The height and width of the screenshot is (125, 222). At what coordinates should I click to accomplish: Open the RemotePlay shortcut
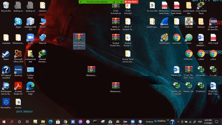[x=6, y=103]
